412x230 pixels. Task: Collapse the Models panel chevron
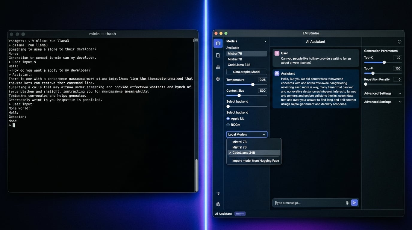click(x=265, y=41)
